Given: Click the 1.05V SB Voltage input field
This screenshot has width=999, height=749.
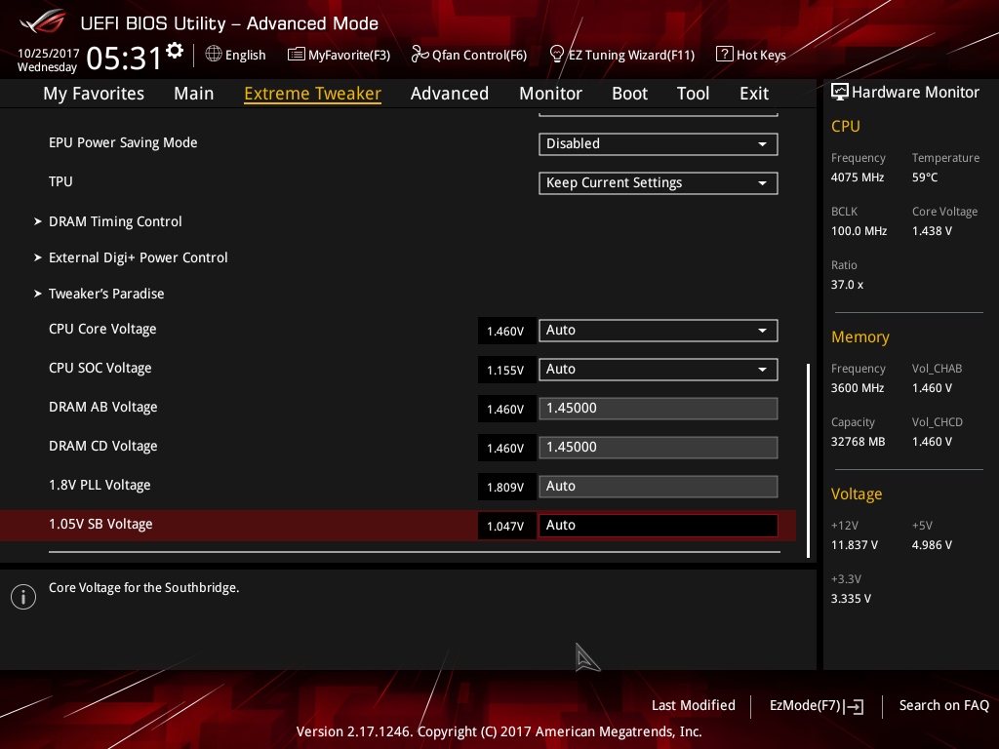Looking at the screenshot, I should (659, 526).
